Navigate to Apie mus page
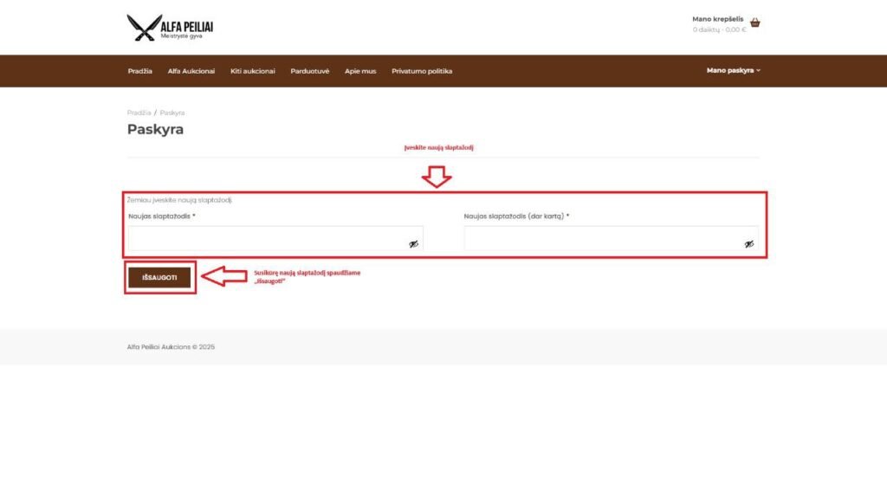The height and width of the screenshot is (491, 887). pos(360,71)
